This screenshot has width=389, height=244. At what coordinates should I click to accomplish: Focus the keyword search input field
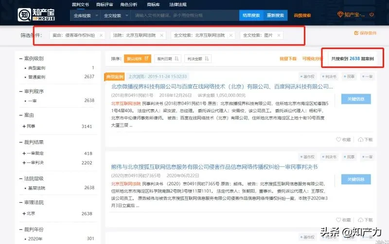pos(185,16)
